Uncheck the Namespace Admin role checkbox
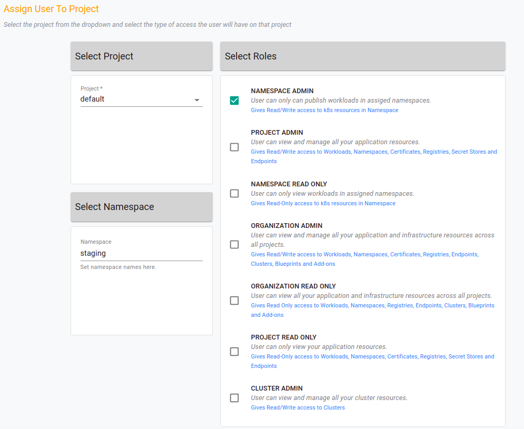 coord(234,100)
